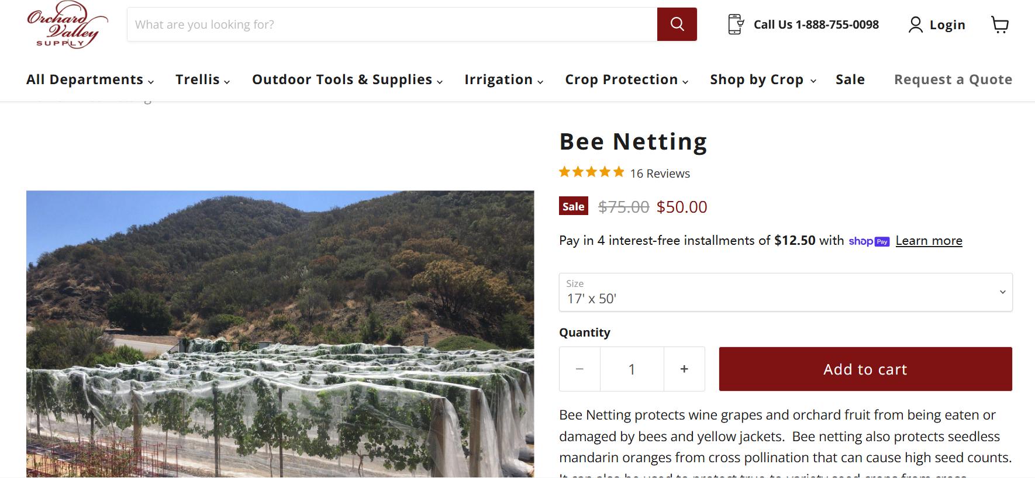The image size is (1035, 478).
Task: Click the Orchard Valley Supply logo
Action: (x=67, y=25)
